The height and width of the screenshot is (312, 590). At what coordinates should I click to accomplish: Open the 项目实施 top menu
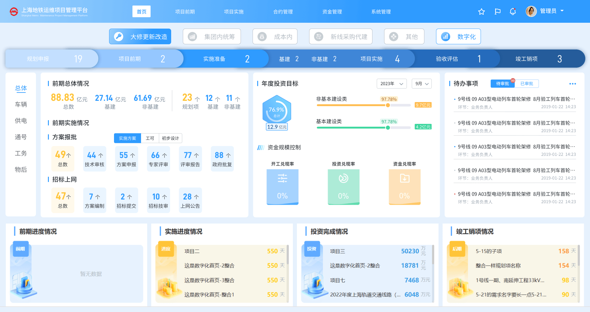click(234, 12)
